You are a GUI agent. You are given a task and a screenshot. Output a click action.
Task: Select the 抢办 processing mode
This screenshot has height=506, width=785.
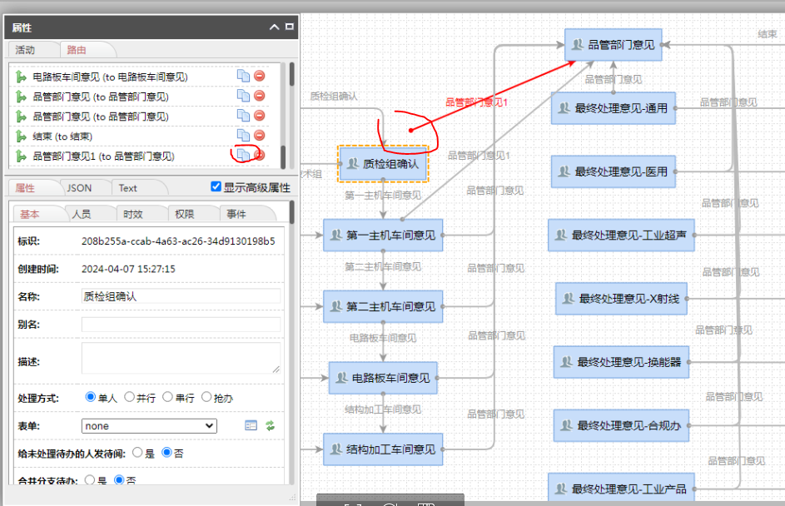(206, 397)
